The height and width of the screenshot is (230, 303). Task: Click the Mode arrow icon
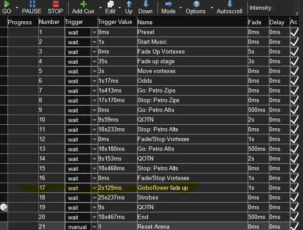coord(168,4)
